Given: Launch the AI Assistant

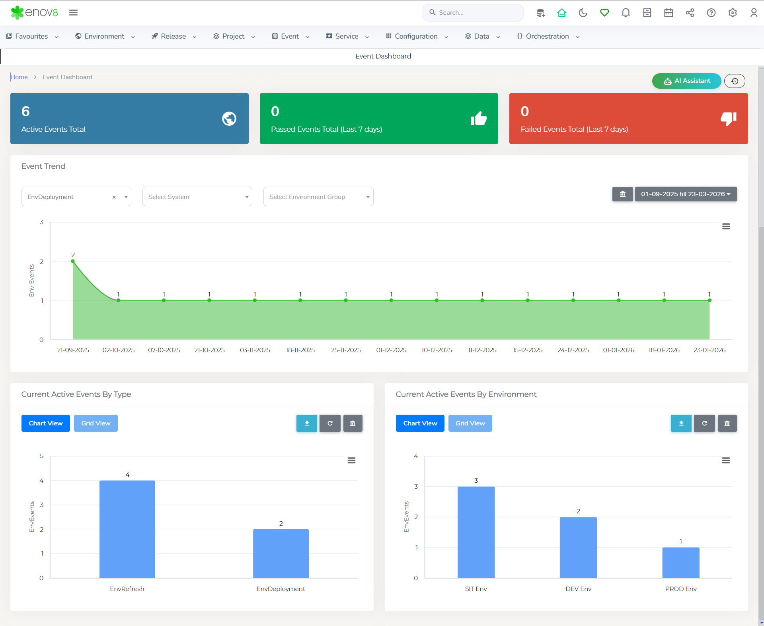Looking at the screenshot, I should (x=686, y=81).
